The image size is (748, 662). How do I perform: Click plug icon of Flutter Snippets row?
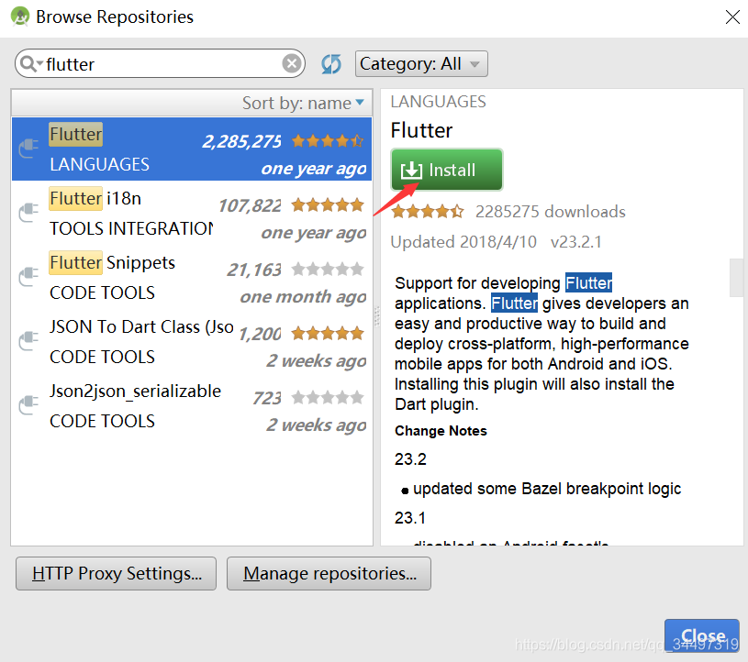28,277
